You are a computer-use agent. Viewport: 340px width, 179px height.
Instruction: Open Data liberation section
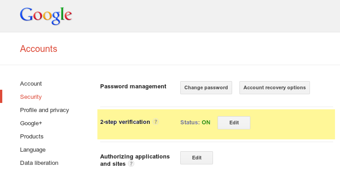(x=39, y=163)
